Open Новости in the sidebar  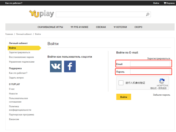13,94
